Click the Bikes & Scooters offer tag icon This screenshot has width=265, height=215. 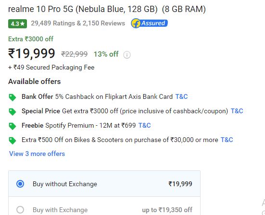pyautogui.click(x=13, y=141)
